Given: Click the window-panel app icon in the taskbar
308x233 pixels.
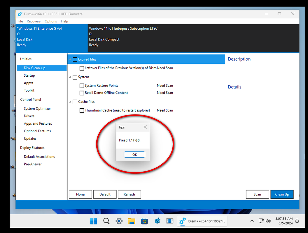Looking at the screenshot, I should click(x=170, y=221).
